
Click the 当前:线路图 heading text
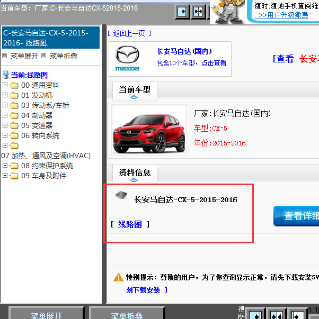click(29, 75)
